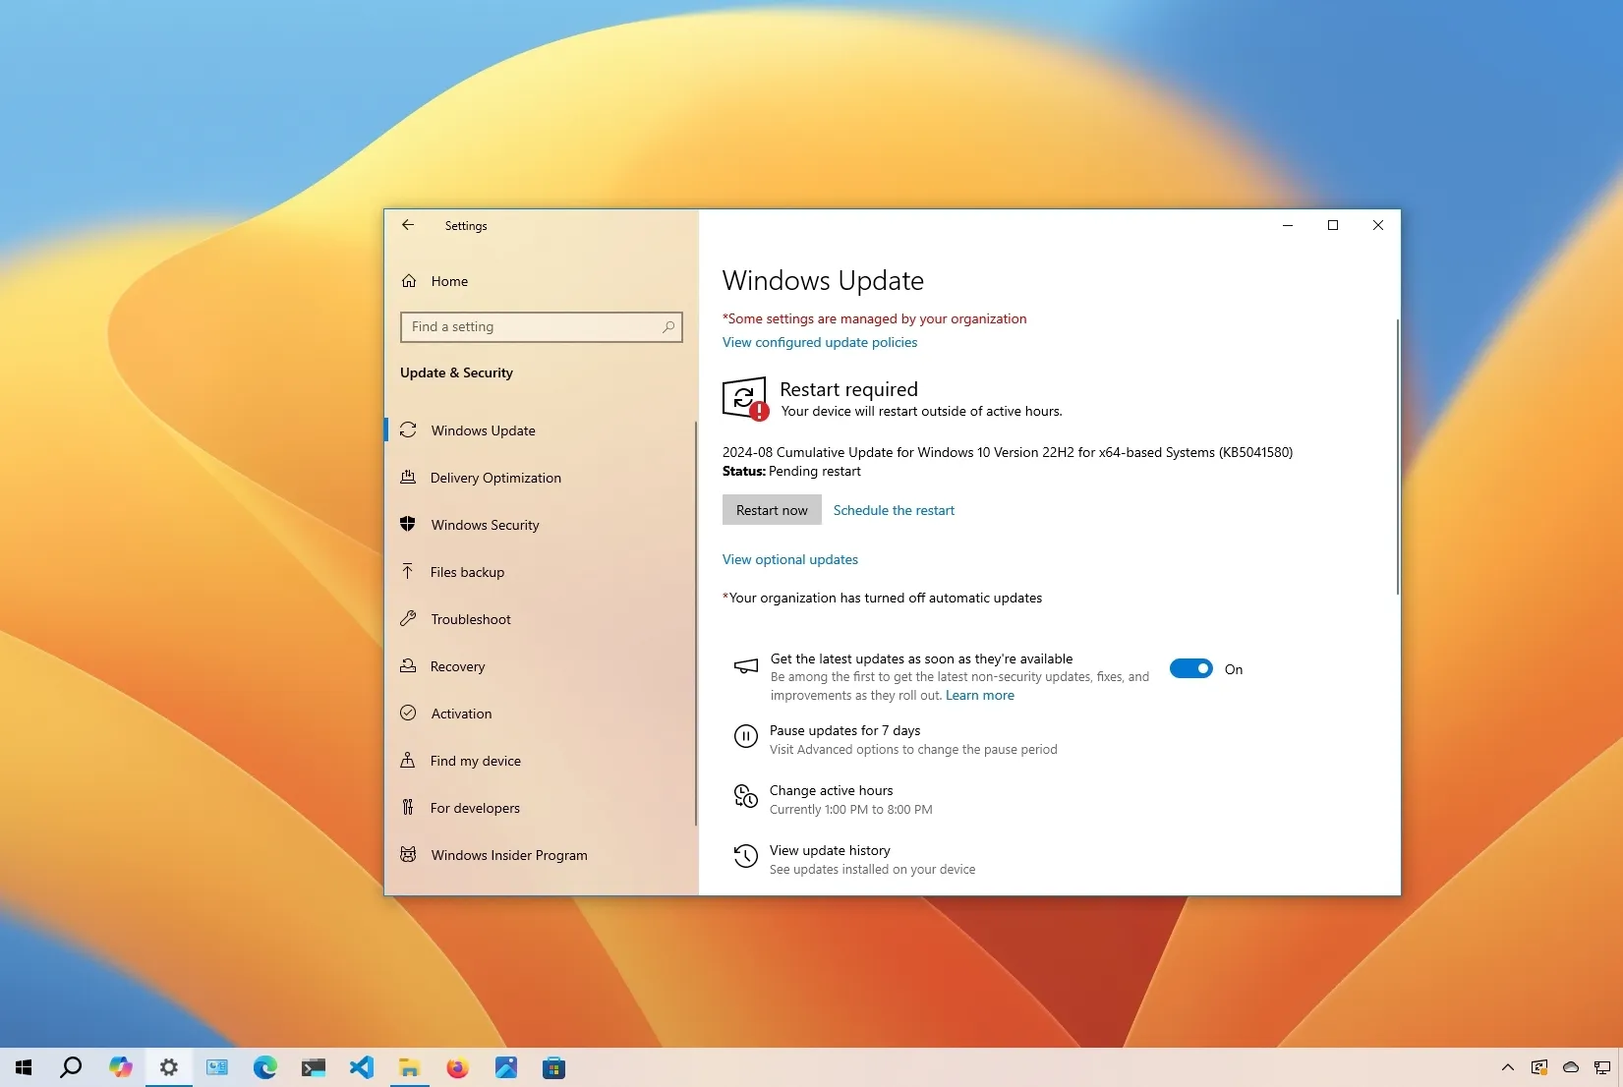Click the Activation checkmark icon

(408, 713)
